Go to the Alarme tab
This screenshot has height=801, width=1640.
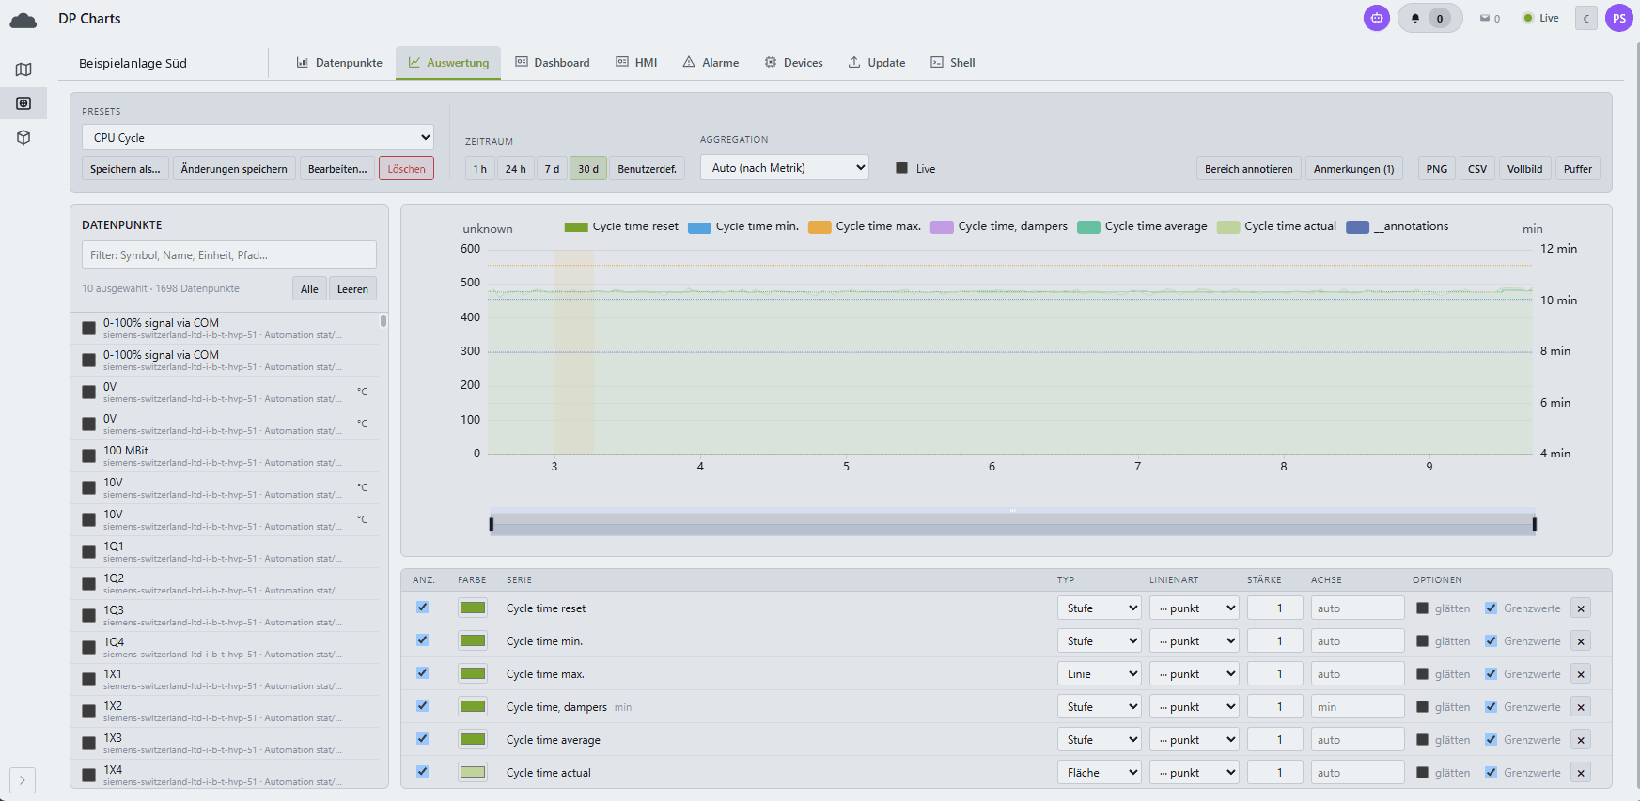coord(711,63)
